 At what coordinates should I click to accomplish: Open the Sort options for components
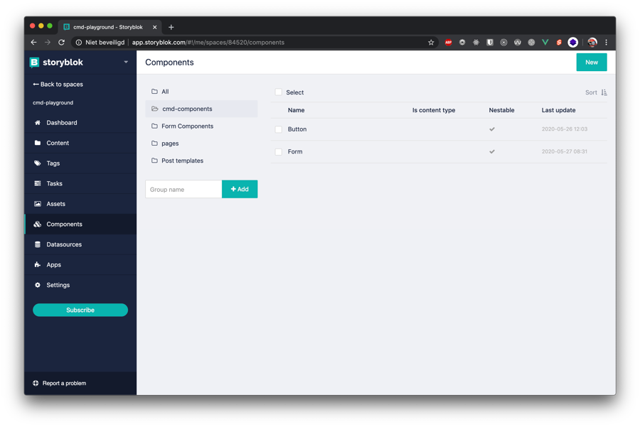(594, 92)
